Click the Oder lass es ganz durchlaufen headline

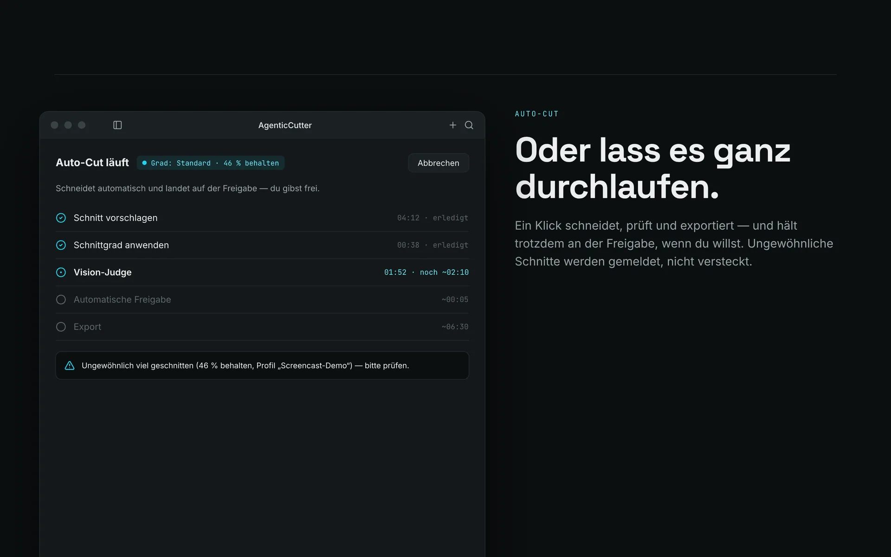[x=652, y=168]
